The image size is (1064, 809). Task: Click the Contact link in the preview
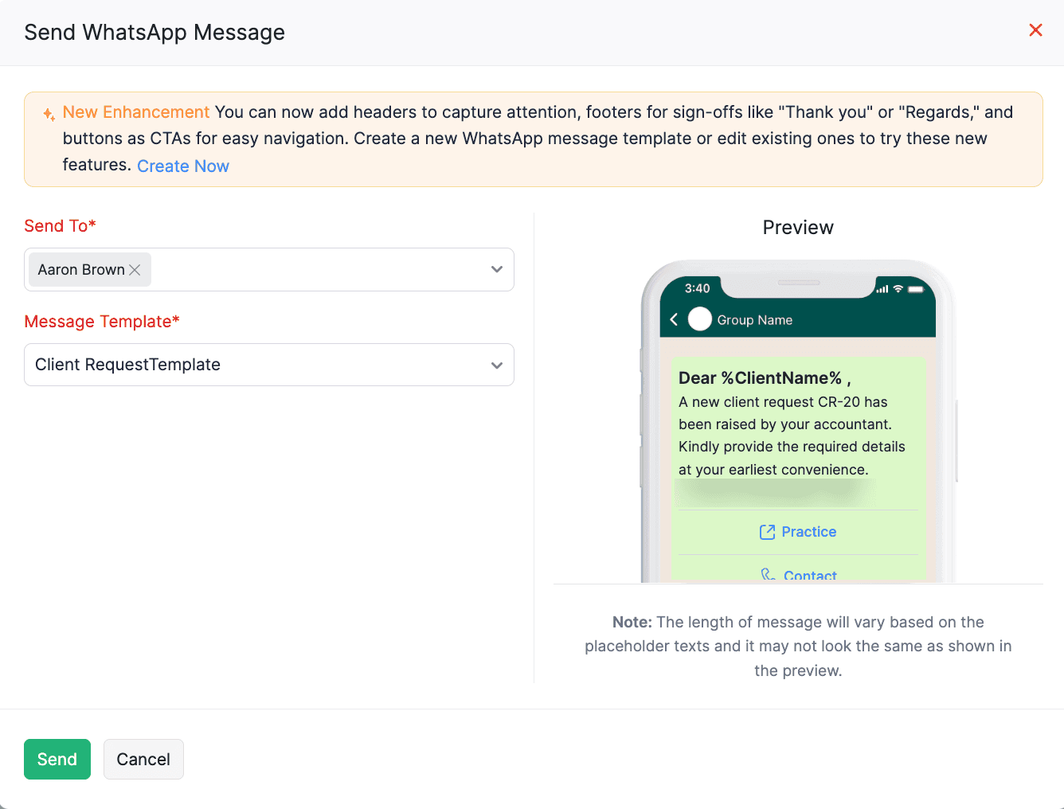click(810, 573)
